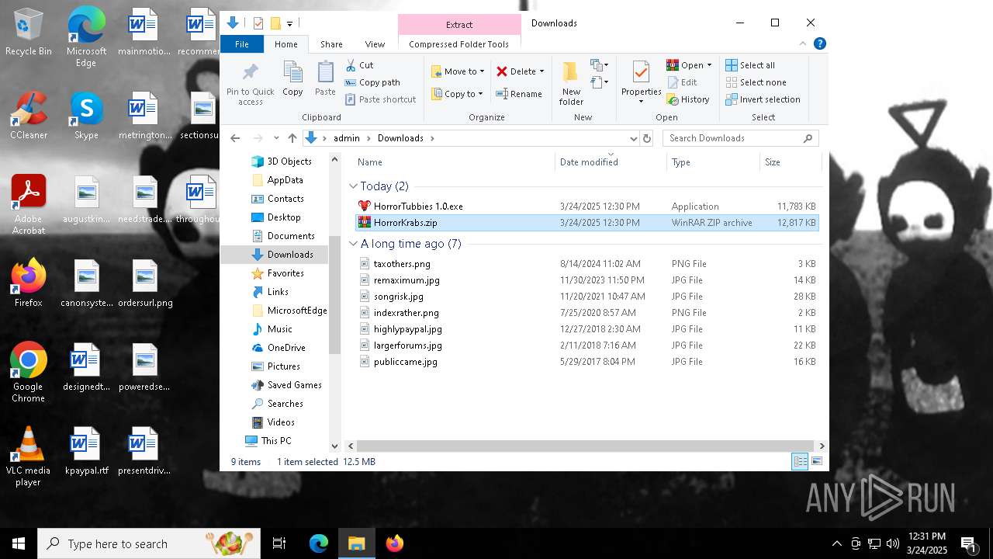Click Copy path in the Clipboard group

(x=372, y=82)
